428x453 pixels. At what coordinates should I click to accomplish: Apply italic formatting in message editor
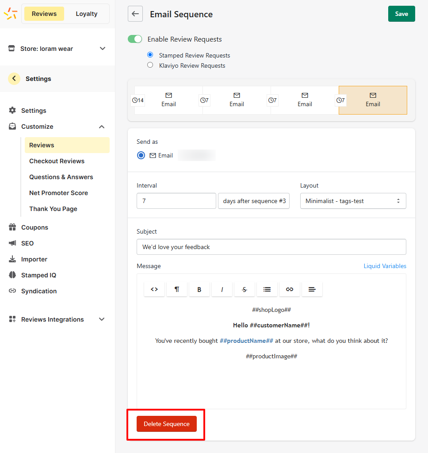point(222,289)
